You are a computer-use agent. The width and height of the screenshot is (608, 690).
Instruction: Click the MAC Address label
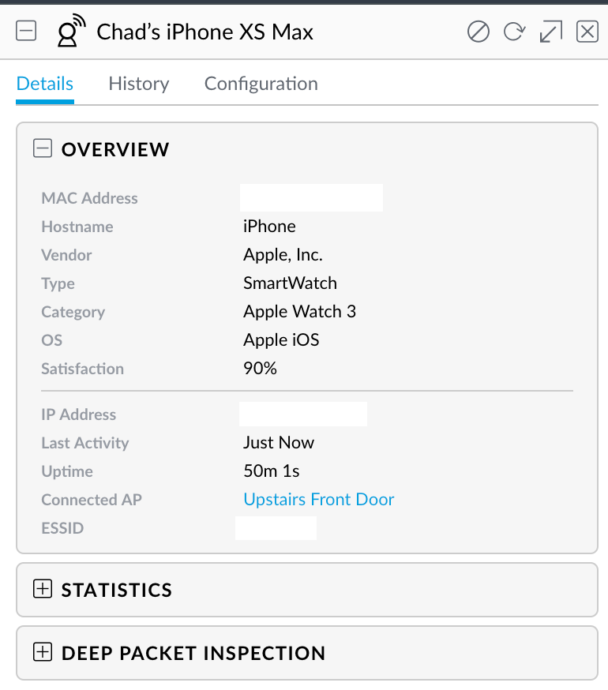coord(89,198)
